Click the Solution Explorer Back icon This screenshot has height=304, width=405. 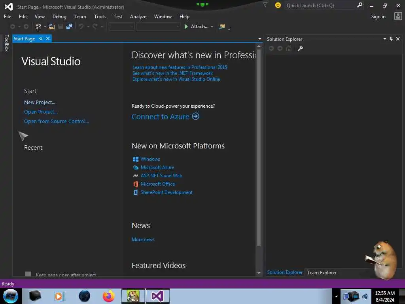(271, 48)
